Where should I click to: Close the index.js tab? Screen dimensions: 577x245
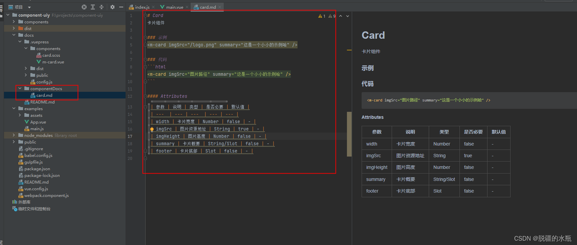click(153, 7)
